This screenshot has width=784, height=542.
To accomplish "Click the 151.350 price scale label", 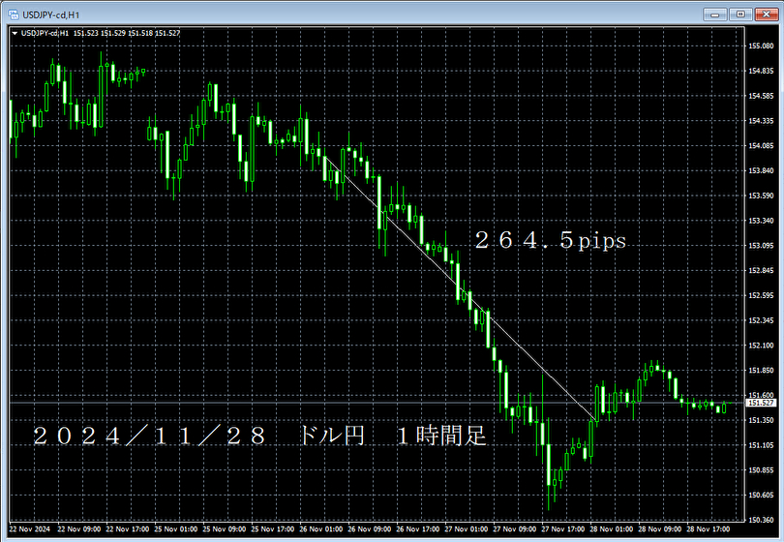I will (x=761, y=420).
